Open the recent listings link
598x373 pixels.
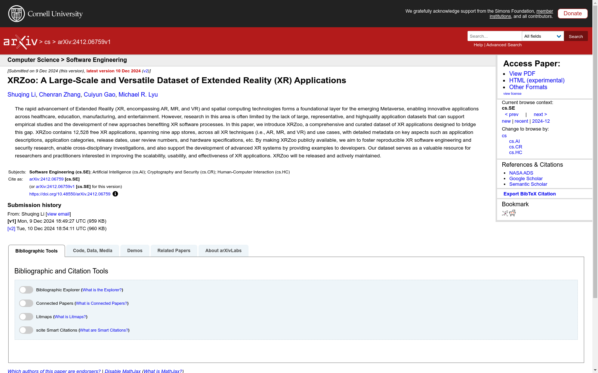521,121
